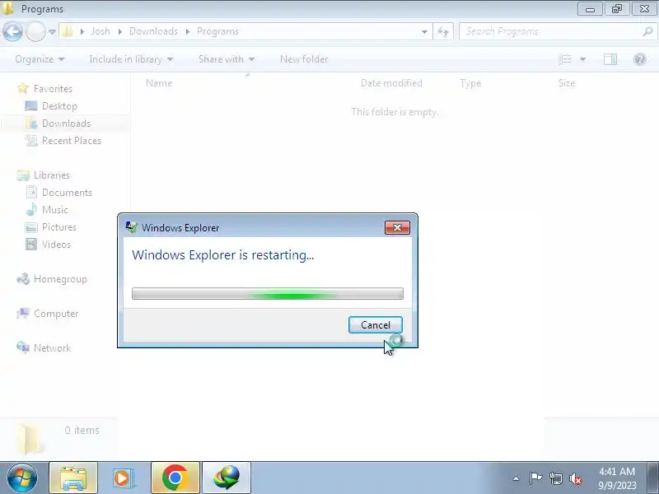Select Network in navigation pane
Viewport: 659px width, 494px height.
point(52,347)
